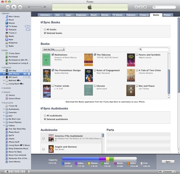Toggle the Sync Audiobooks checkbox
This screenshot has width=180, height=174.
[42, 108]
